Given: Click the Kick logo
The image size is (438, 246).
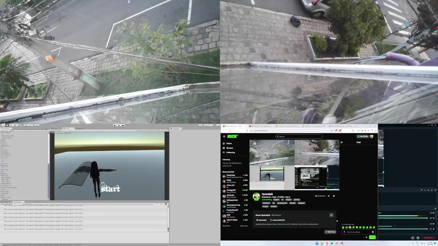Looking at the screenshot, I should [x=233, y=136].
